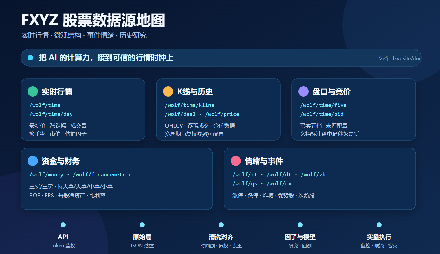Click the pink dot beside 情绪与事件
440x254 pixels.
pyautogui.click(x=236, y=161)
